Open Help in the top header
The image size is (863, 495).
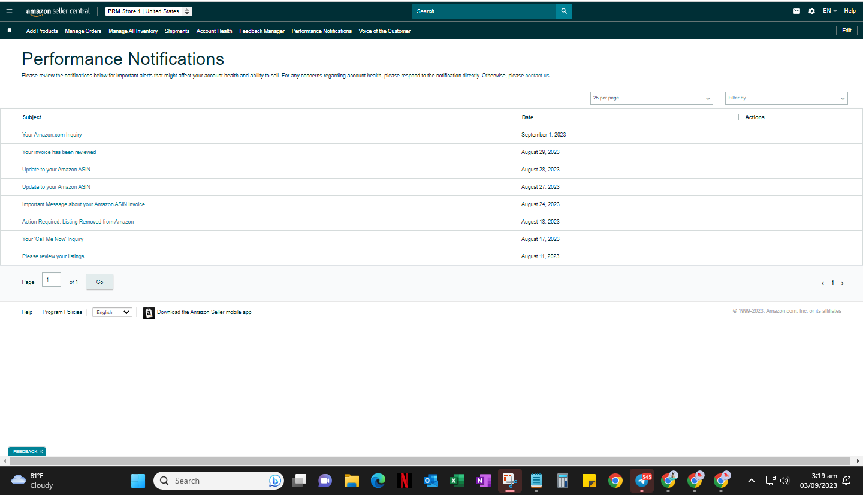[x=850, y=11]
